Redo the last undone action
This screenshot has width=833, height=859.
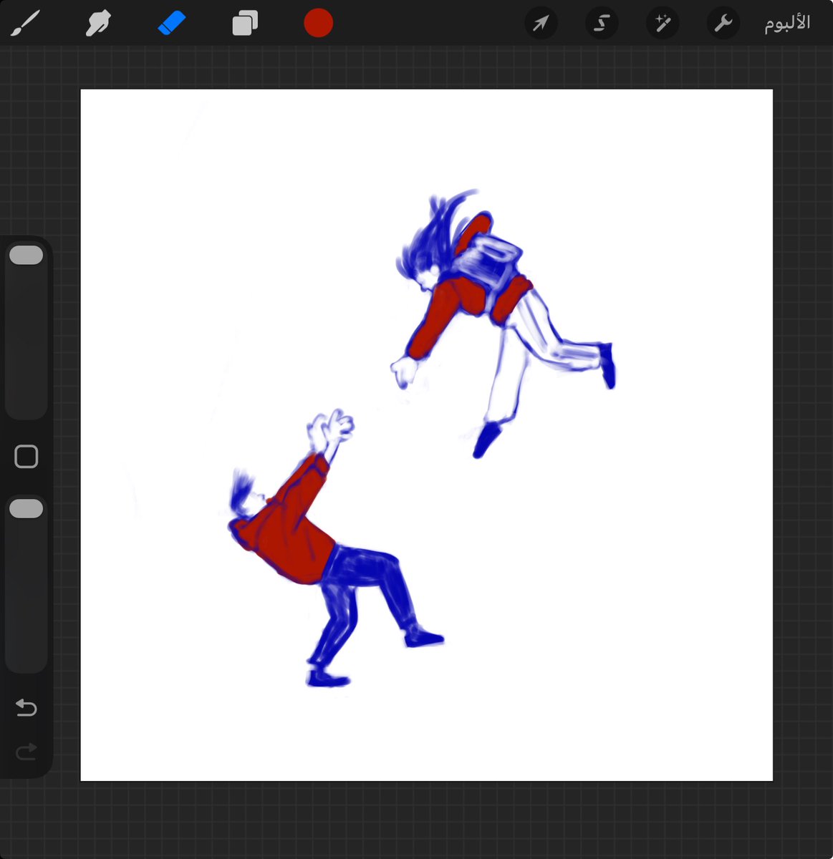[x=27, y=752]
